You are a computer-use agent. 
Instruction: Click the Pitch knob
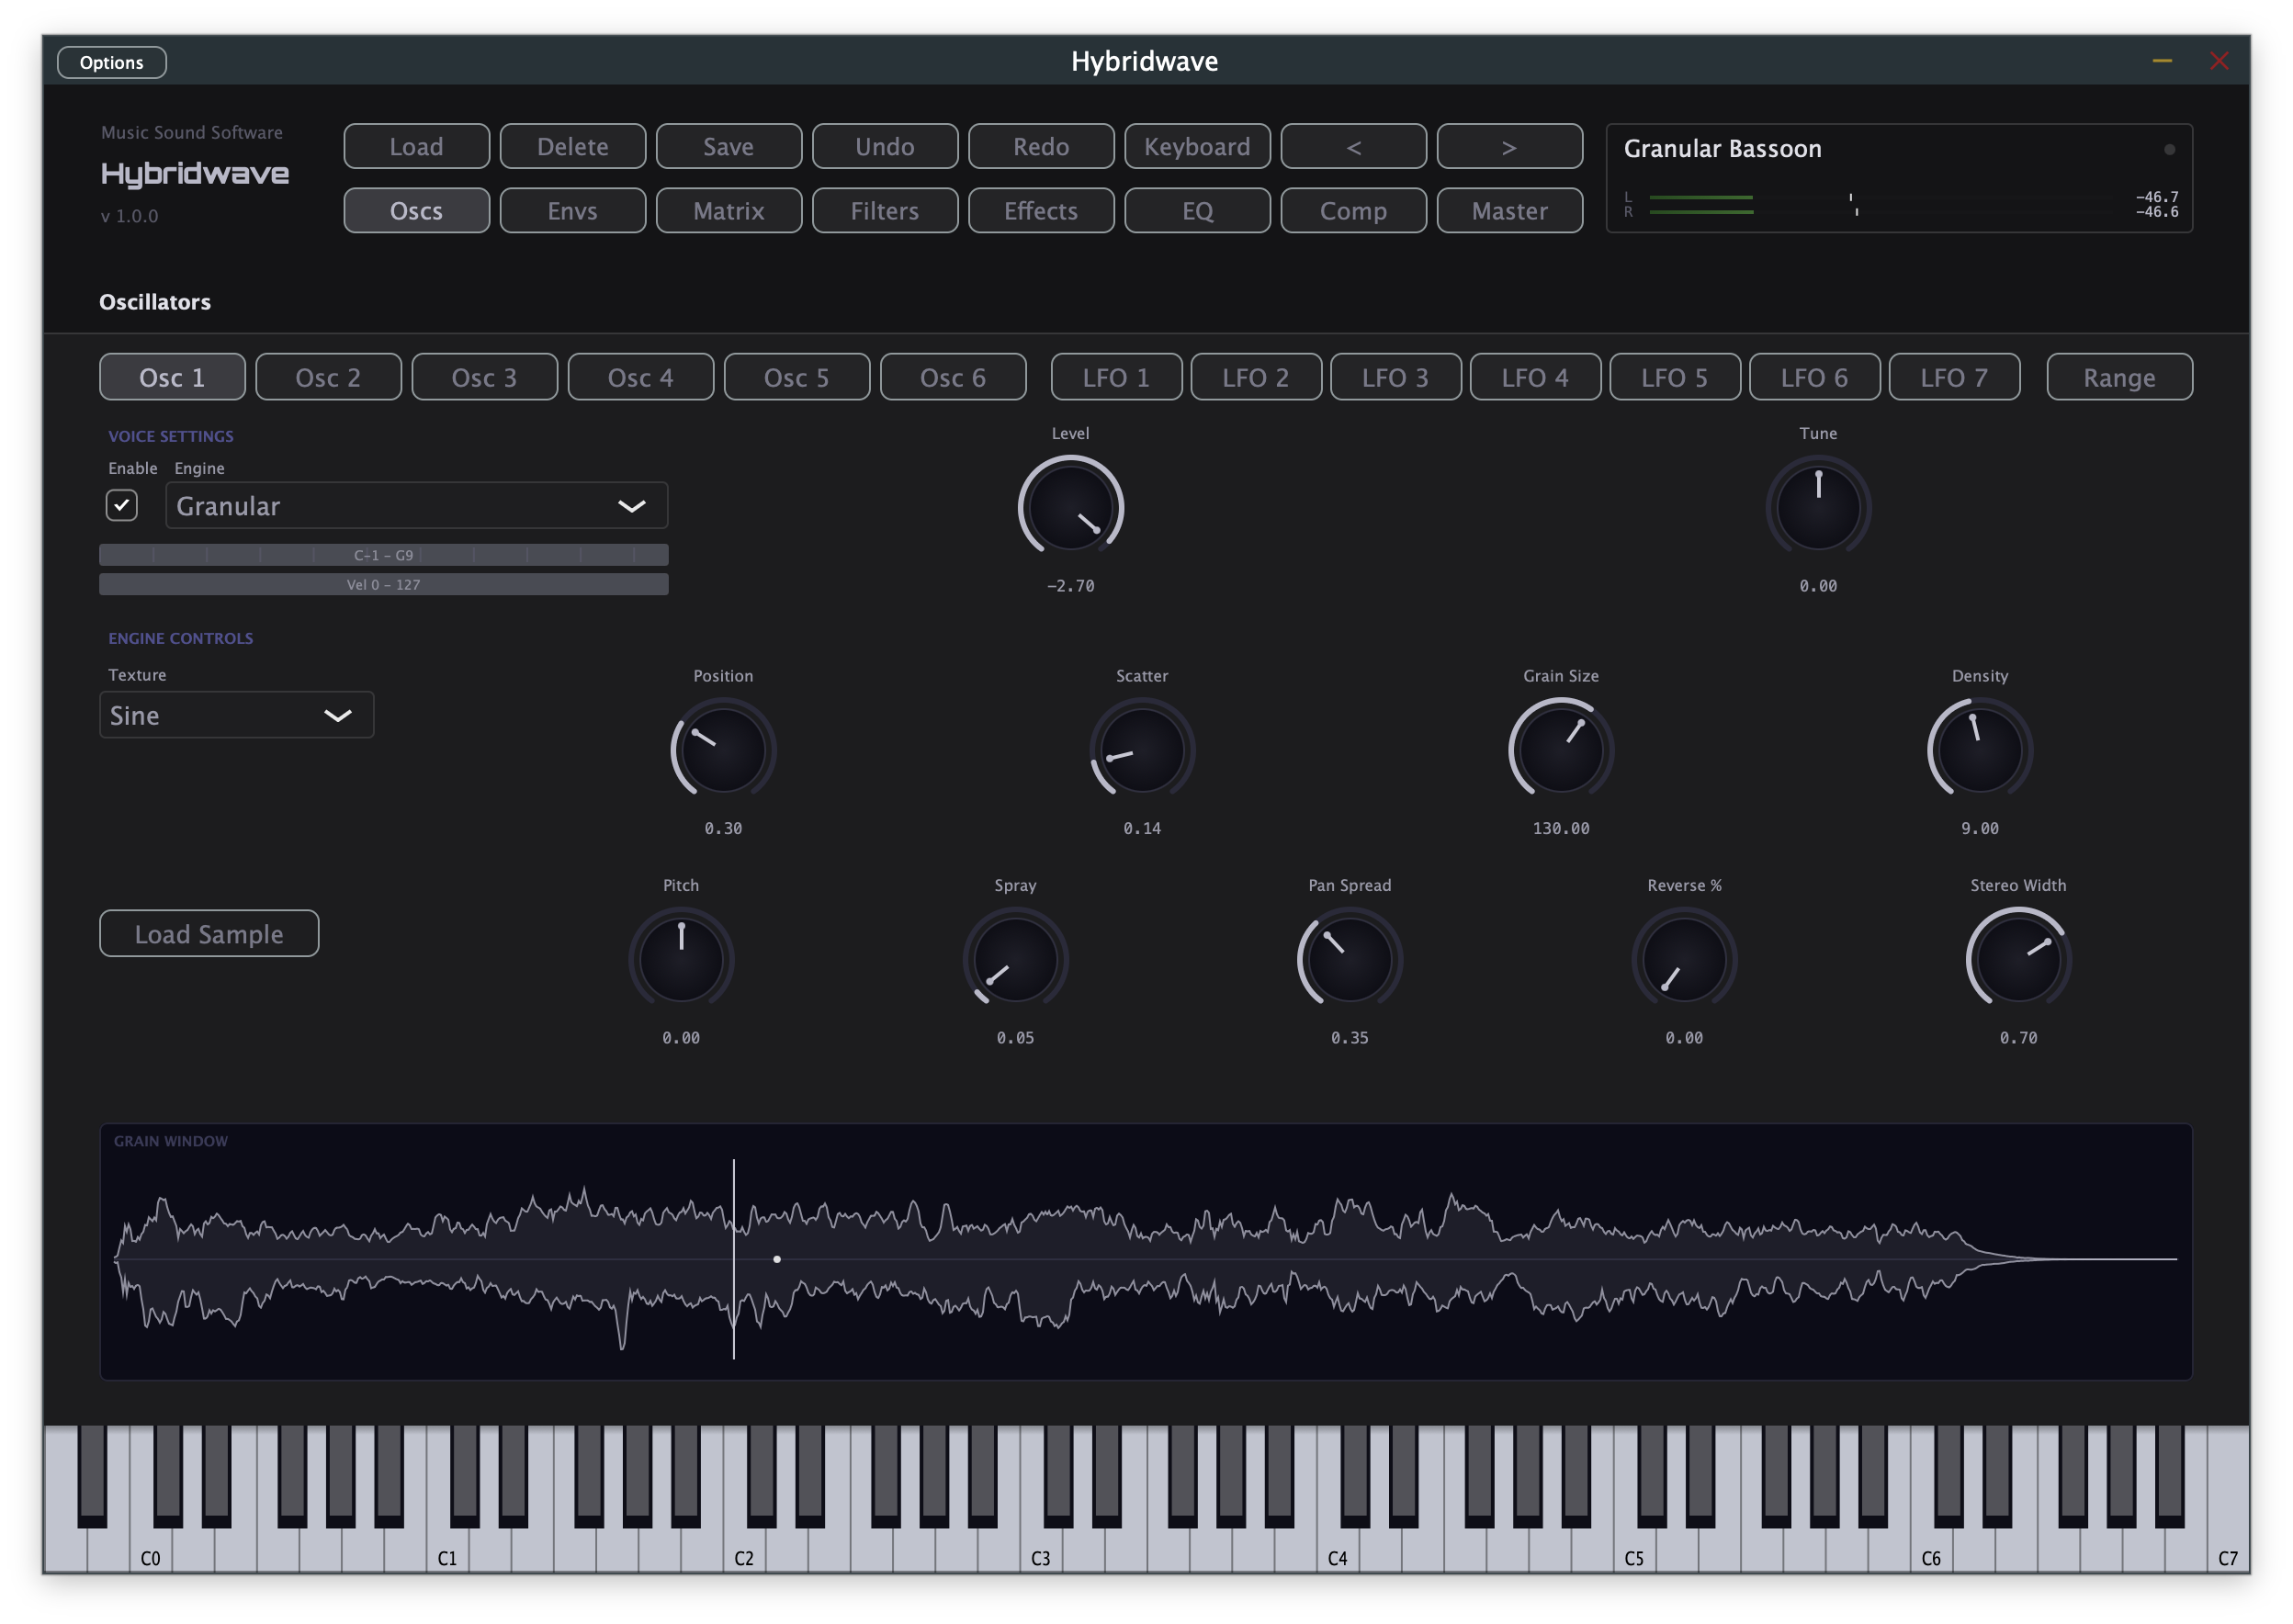(x=681, y=959)
